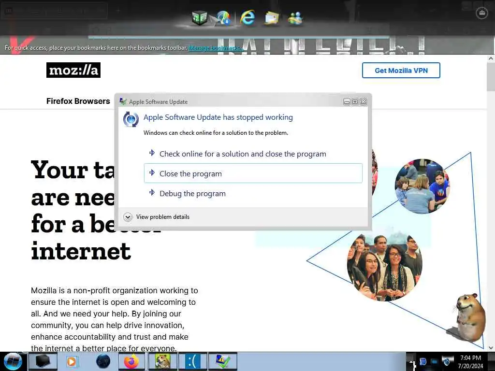Screen dimensions: 495x371
Task: Open the Windows Live Messenger people icon
Action: 295,18
